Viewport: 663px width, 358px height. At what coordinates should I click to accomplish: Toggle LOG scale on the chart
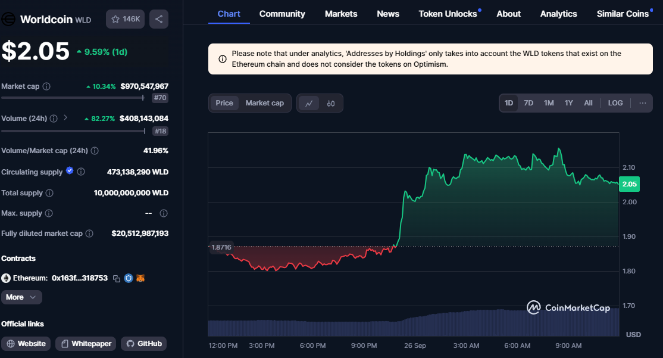click(615, 103)
